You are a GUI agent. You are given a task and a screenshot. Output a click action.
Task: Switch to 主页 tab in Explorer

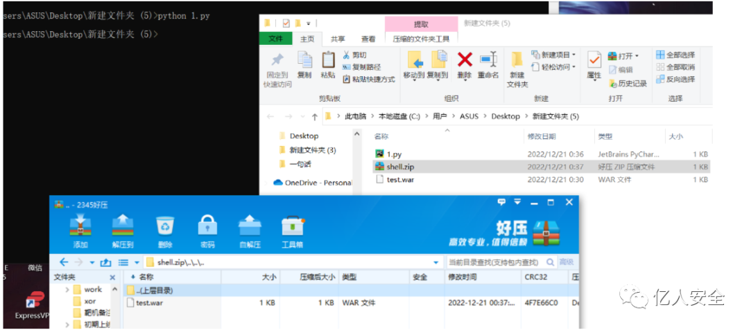307,39
